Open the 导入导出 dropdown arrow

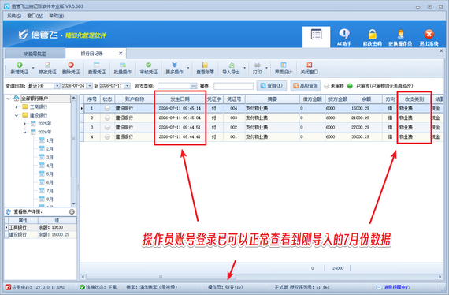244,68
